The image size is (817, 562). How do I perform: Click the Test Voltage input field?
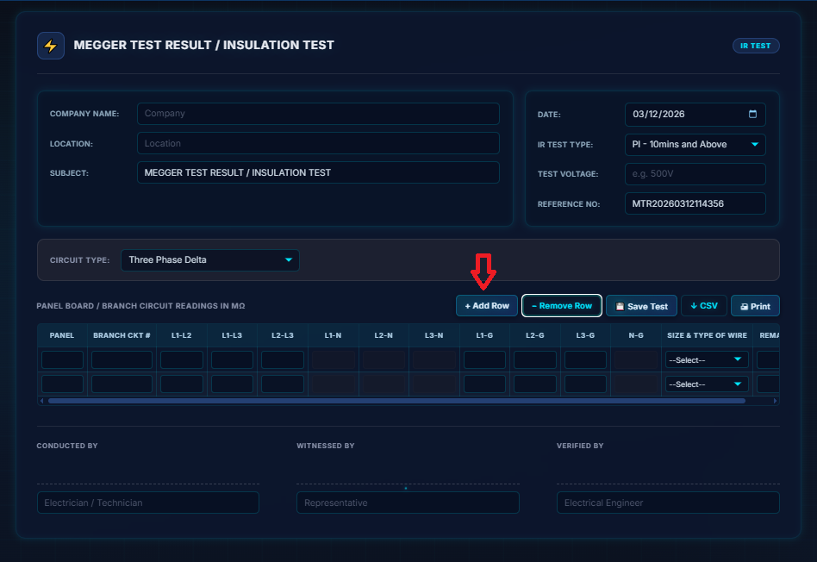pyautogui.click(x=695, y=174)
